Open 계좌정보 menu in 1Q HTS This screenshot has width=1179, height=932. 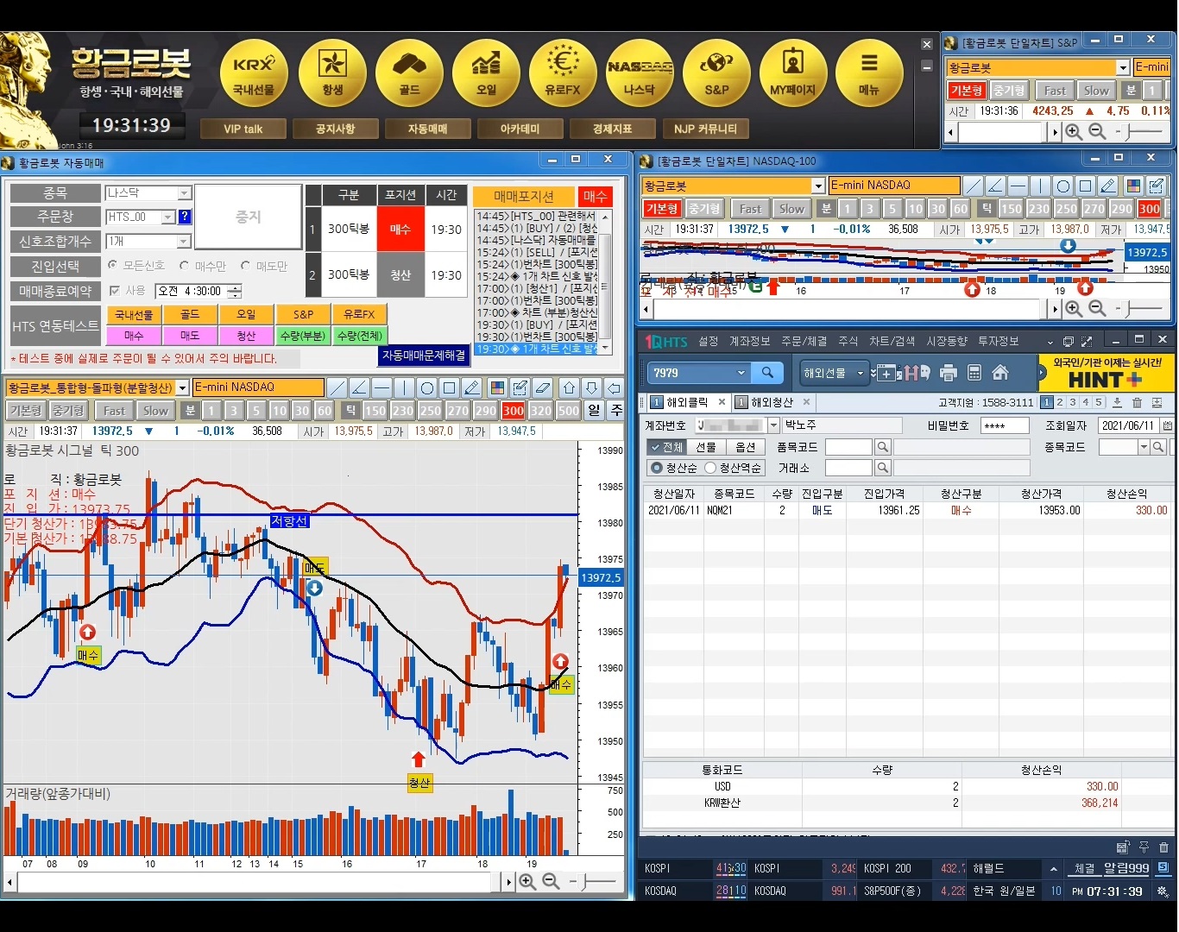(x=749, y=342)
